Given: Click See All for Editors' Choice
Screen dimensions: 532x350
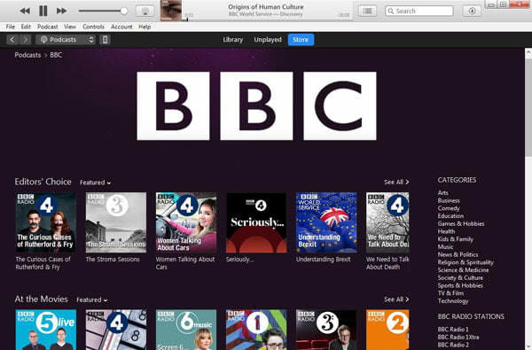Looking at the screenshot, I should click(396, 183).
